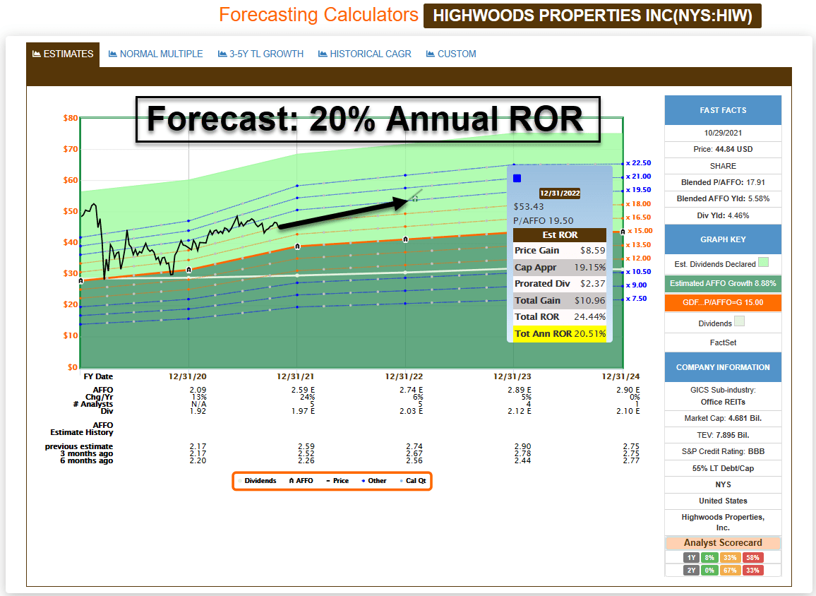The width and height of the screenshot is (816, 596).
Task: Click the AFFO marker at 12/31/22
Action: 405,239
